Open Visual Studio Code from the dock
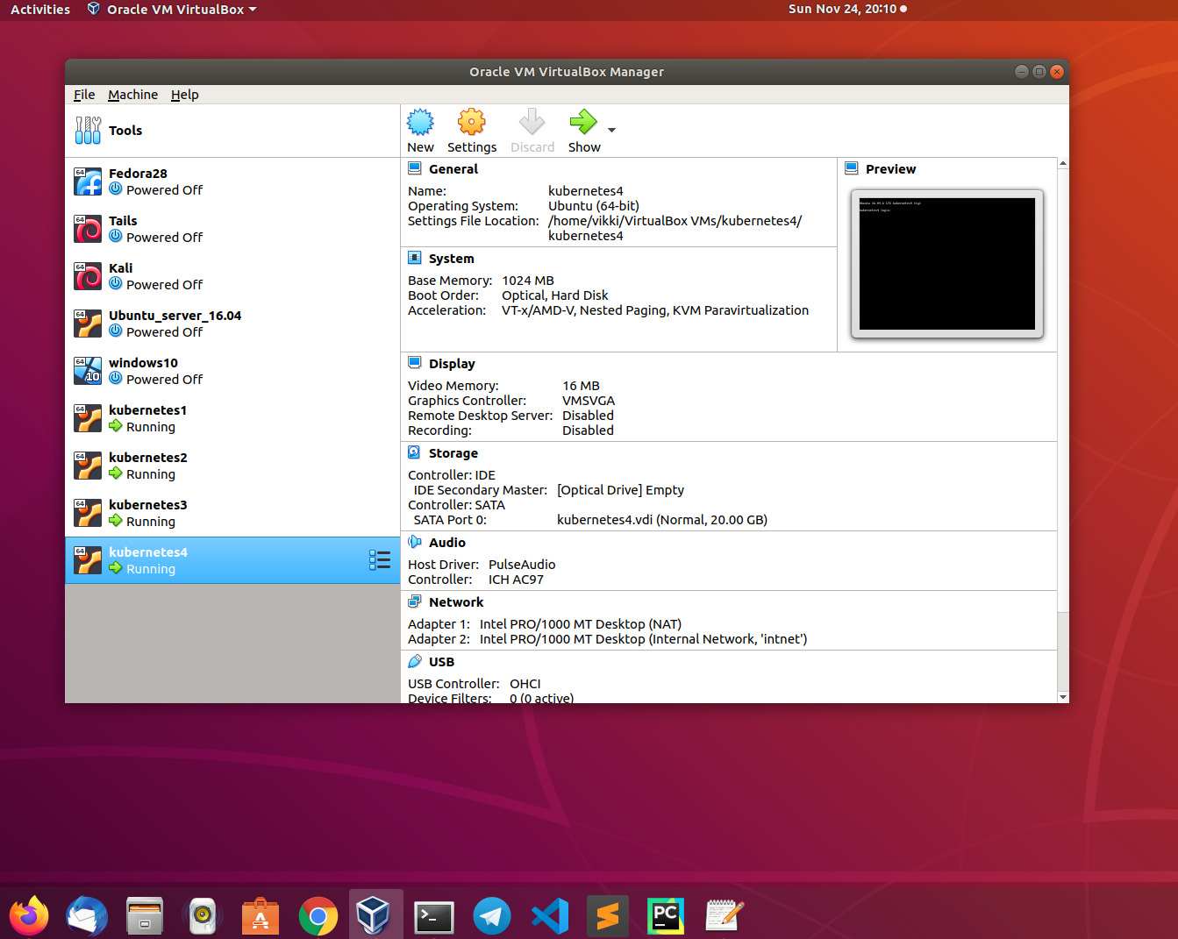This screenshot has width=1178, height=939. tap(550, 916)
